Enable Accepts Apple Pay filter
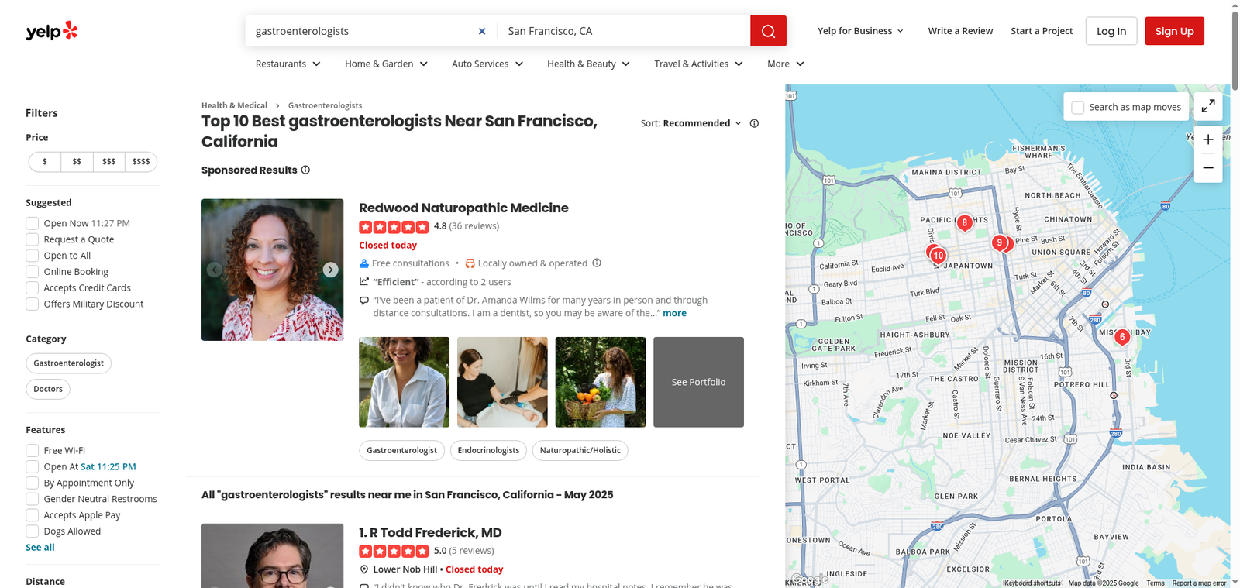This screenshot has width=1240, height=588. pos(33,516)
